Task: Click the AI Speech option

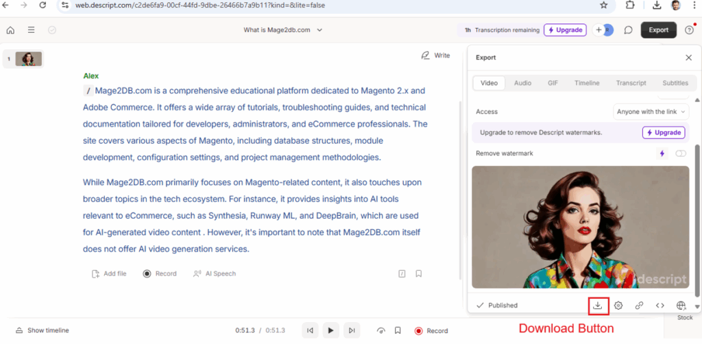Action: (x=215, y=274)
